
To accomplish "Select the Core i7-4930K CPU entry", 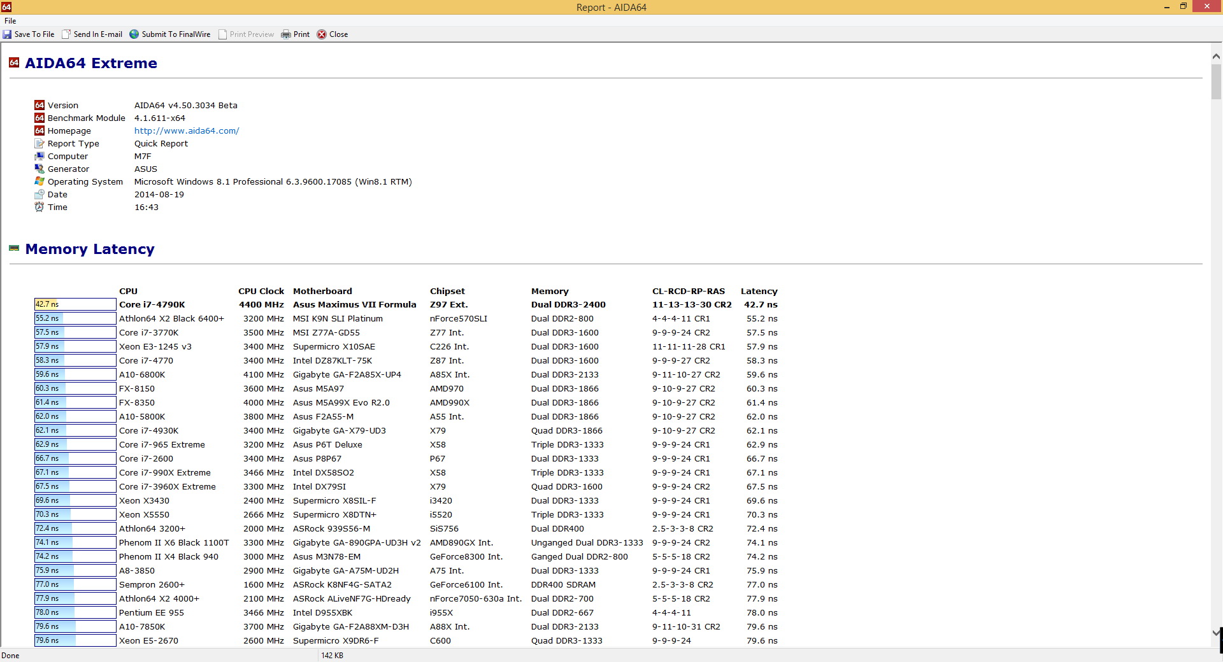I will (x=149, y=430).
